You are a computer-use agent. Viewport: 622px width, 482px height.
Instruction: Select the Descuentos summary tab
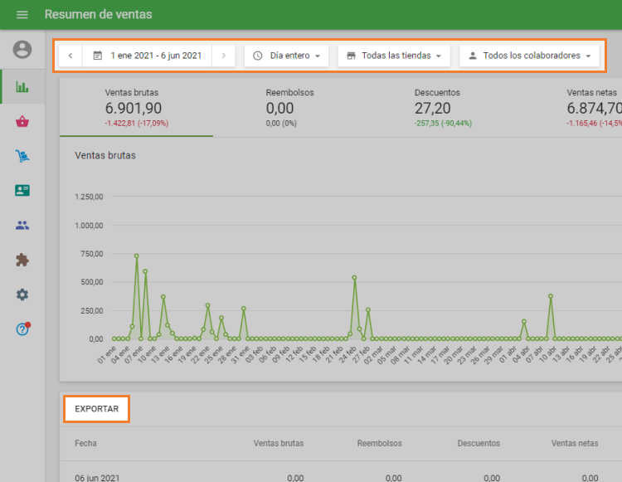440,107
